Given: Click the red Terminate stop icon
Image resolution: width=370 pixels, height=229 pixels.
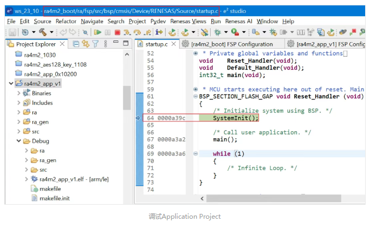Looking at the screenshot, I should pyautogui.click(x=117, y=32).
